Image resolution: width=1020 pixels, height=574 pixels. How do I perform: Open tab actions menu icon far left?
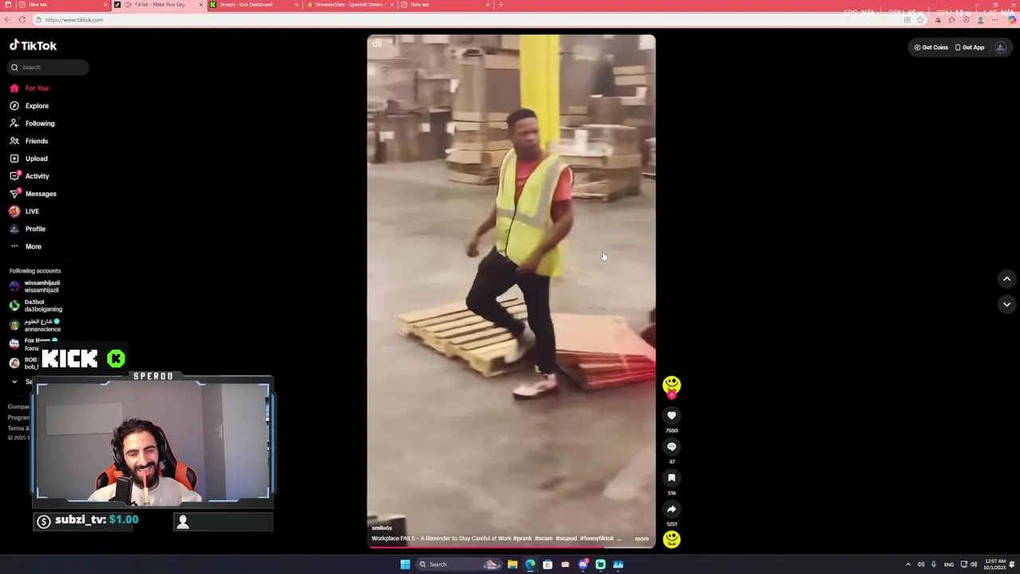coord(6,5)
